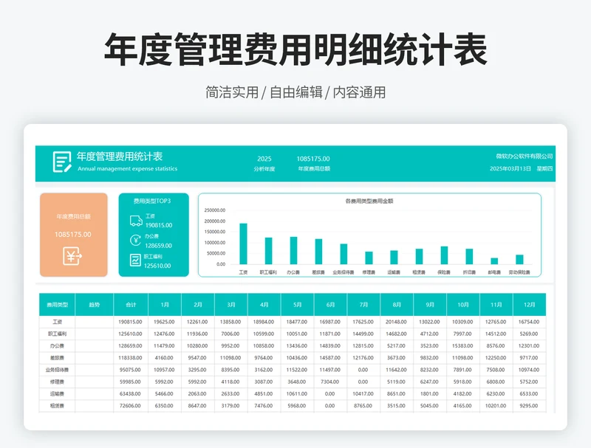Click the 费用类型 column header

58,305
